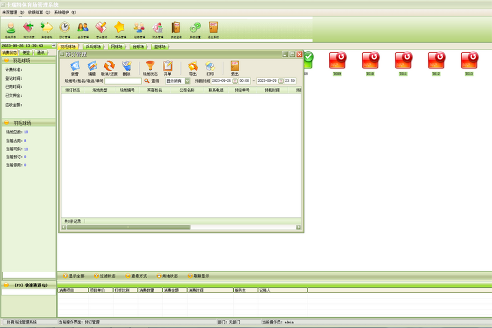Open the clock icon in the main toolbar
This screenshot has height=328, width=492.
(64, 27)
